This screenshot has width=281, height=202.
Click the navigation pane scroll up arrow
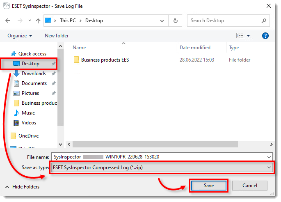61,46
